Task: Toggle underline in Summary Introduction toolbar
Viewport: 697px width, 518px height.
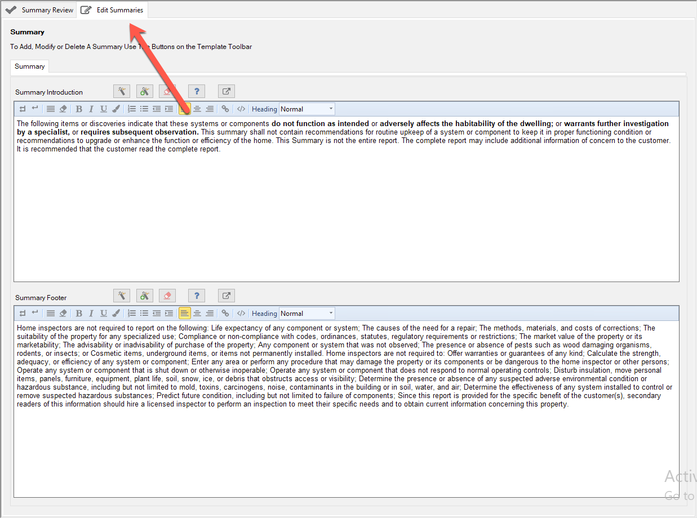Action: [x=104, y=109]
